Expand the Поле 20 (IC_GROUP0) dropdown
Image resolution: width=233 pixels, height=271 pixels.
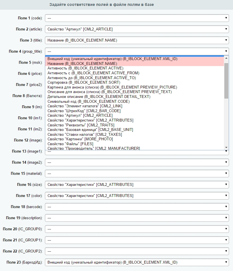[x=137, y=229]
